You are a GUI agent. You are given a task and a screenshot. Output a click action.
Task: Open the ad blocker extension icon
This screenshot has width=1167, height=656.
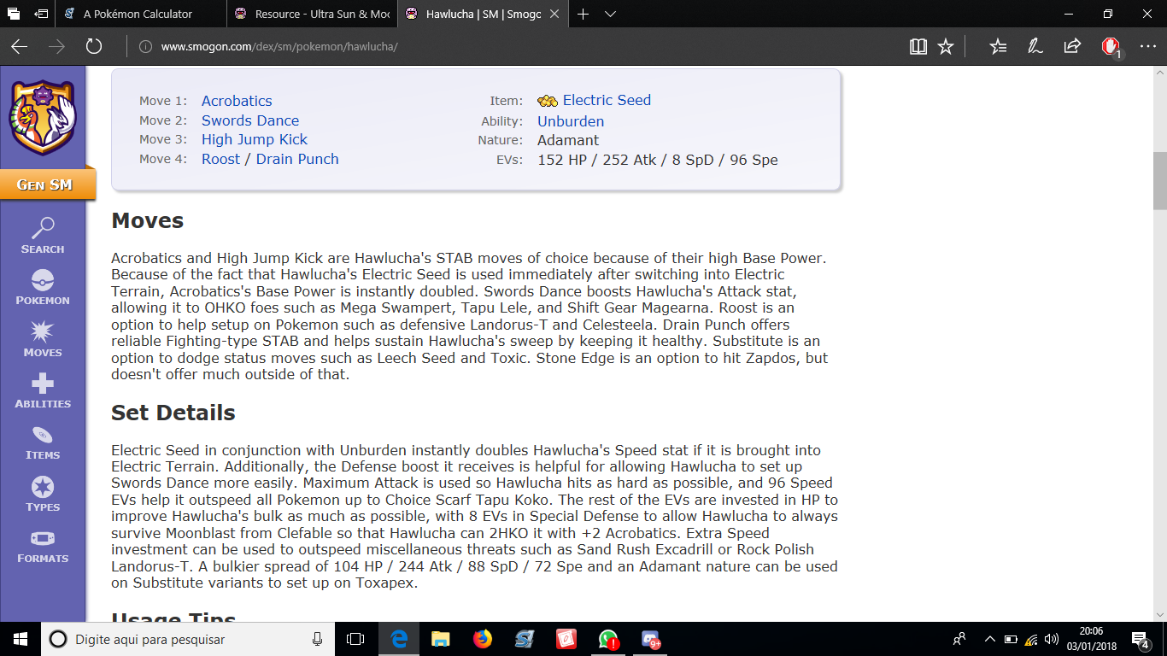point(1111,46)
